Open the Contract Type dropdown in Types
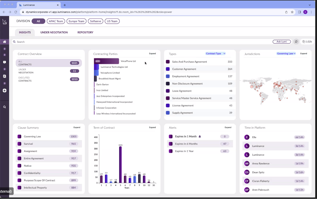Viewport: 317px width, 199px height. coord(215,54)
